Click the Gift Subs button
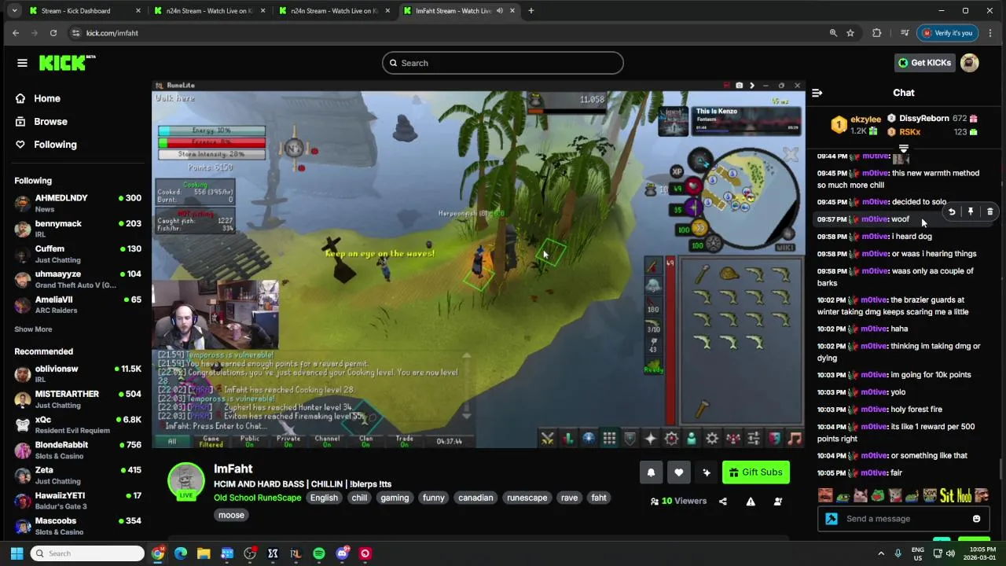The height and width of the screenshot is (566, 1006). 755,472
